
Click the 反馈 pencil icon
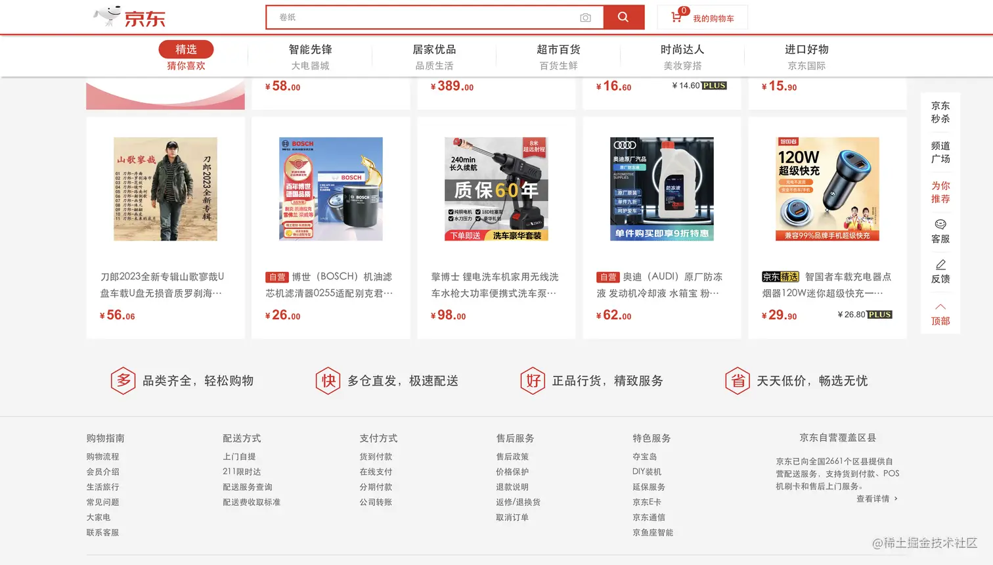(940, 264)
